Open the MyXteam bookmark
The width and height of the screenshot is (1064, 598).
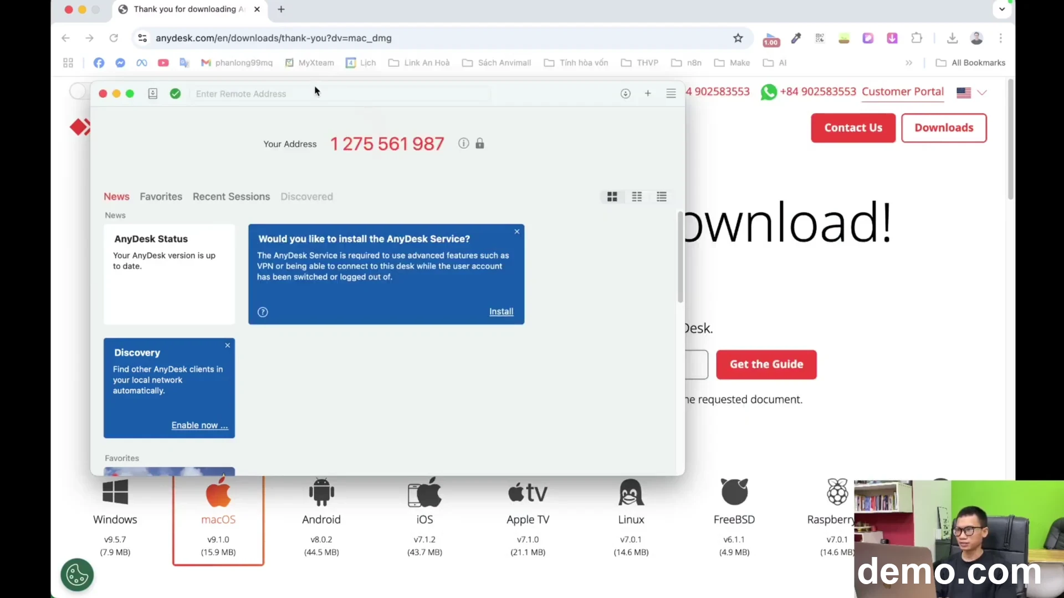click(310, 63)
